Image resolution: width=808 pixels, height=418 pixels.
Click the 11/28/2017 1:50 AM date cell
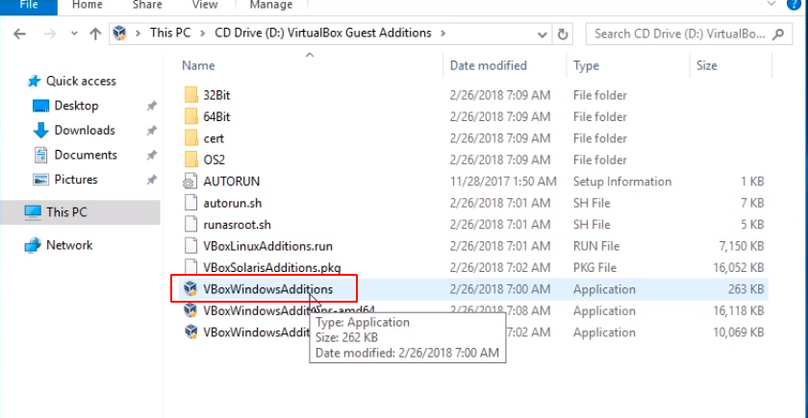coord(503,182)
